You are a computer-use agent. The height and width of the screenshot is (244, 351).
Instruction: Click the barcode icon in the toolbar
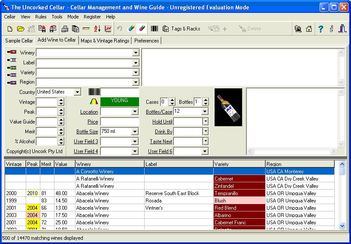(x=154, y=29)
